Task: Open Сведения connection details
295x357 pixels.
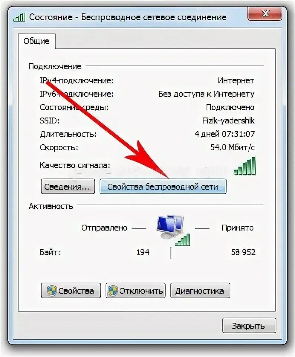Action: pyautogui.click(x=68, y=186)
